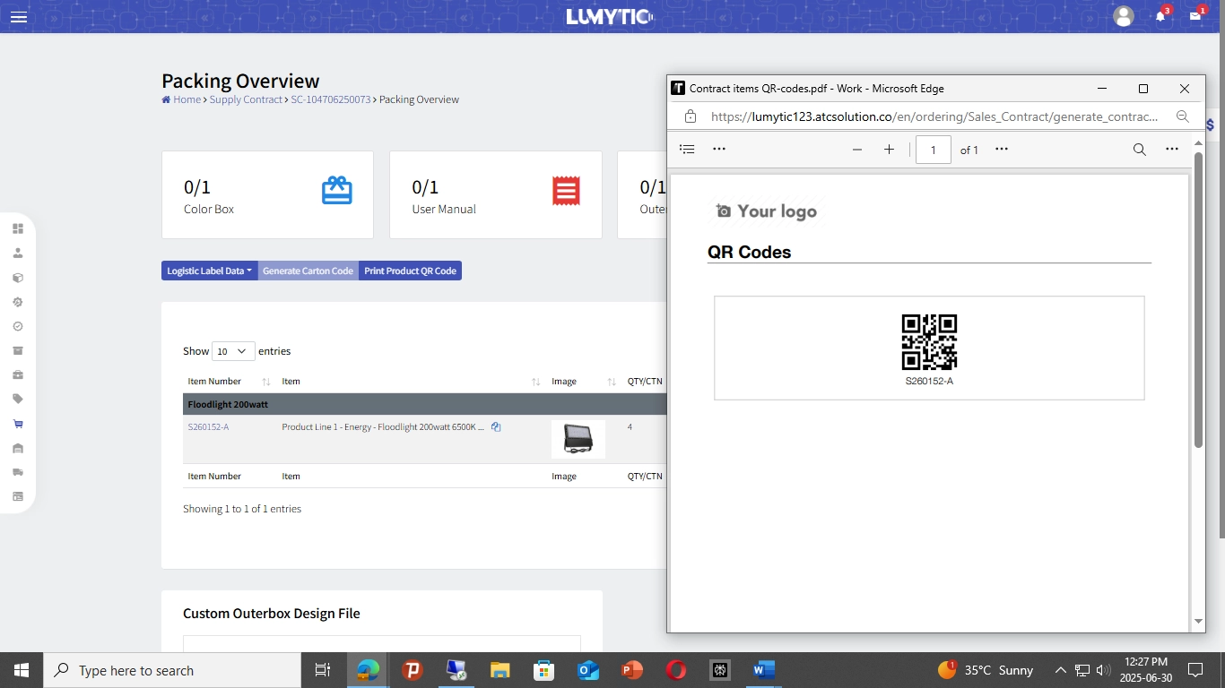Open the Logistic Label Data dropdown
1225x688 pixels.
[208, 270]
